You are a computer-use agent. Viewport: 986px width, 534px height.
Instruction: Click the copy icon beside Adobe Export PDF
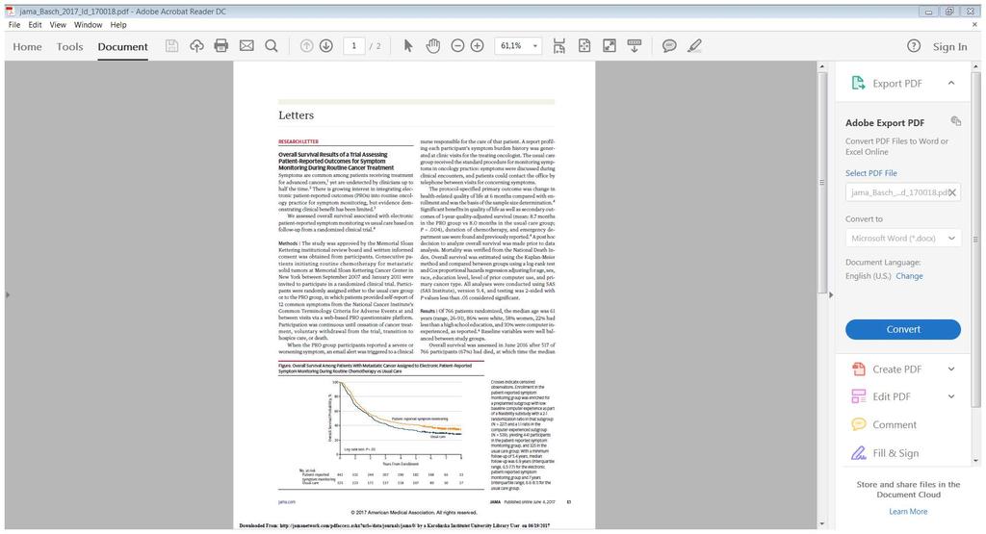[x=956, y=120]
